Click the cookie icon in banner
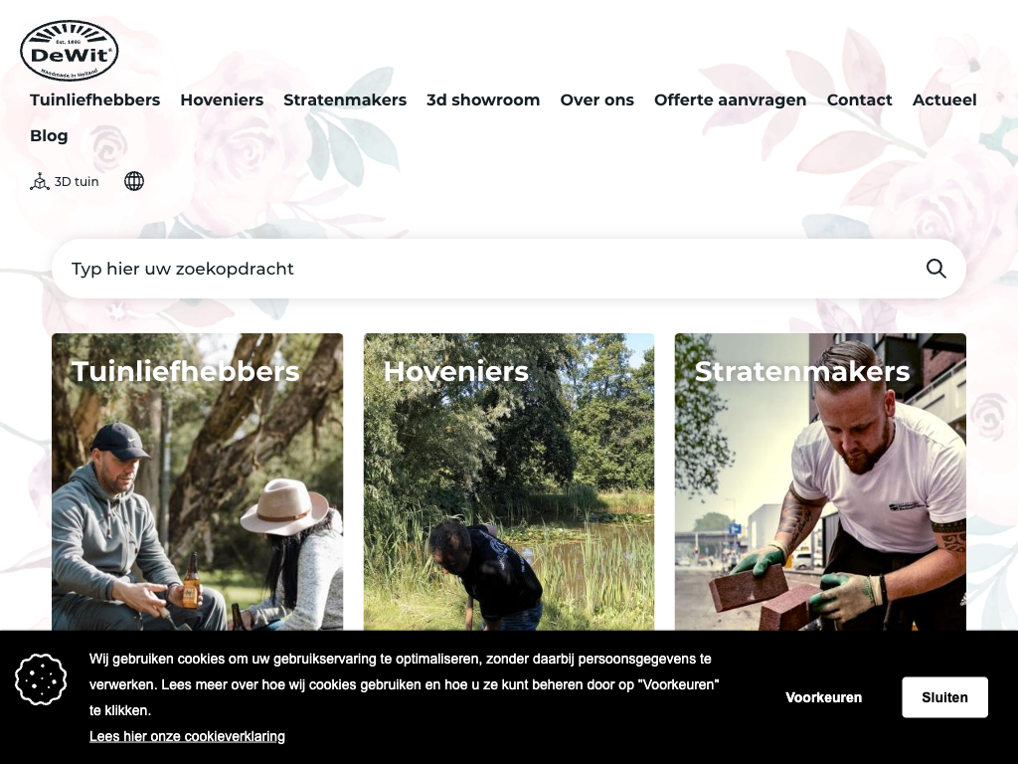Image resolution: width=1018 pixels, height=764 pixels. [41, 679]
